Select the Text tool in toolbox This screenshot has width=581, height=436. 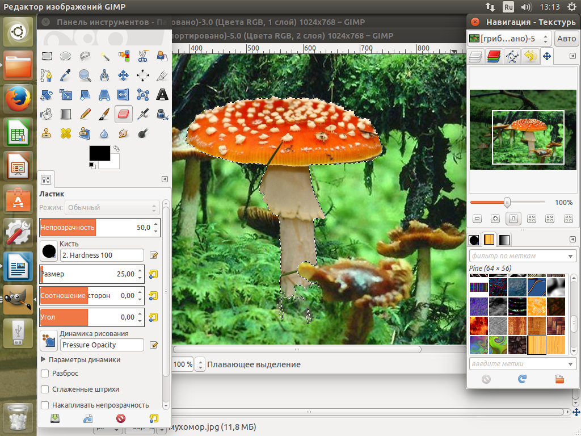pyautogui.click(x=162, y=94)
